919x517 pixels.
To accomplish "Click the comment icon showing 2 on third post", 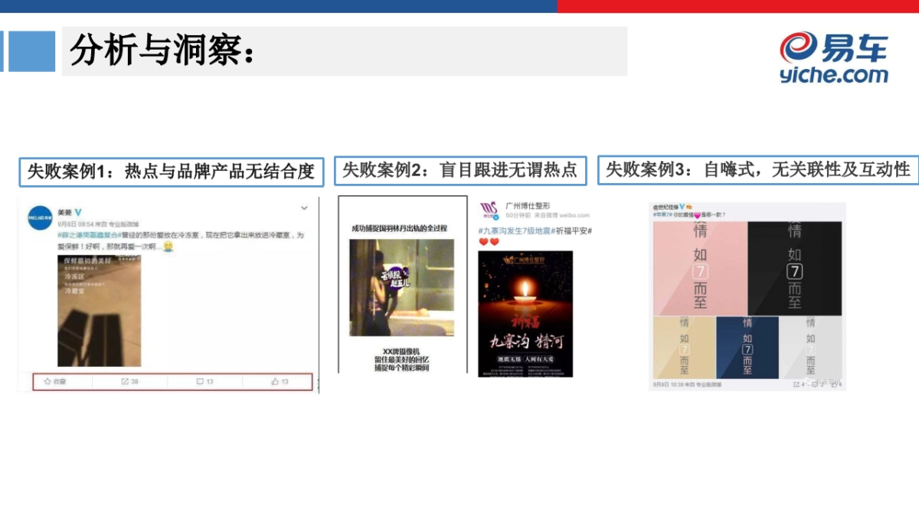I will (816, 384).
